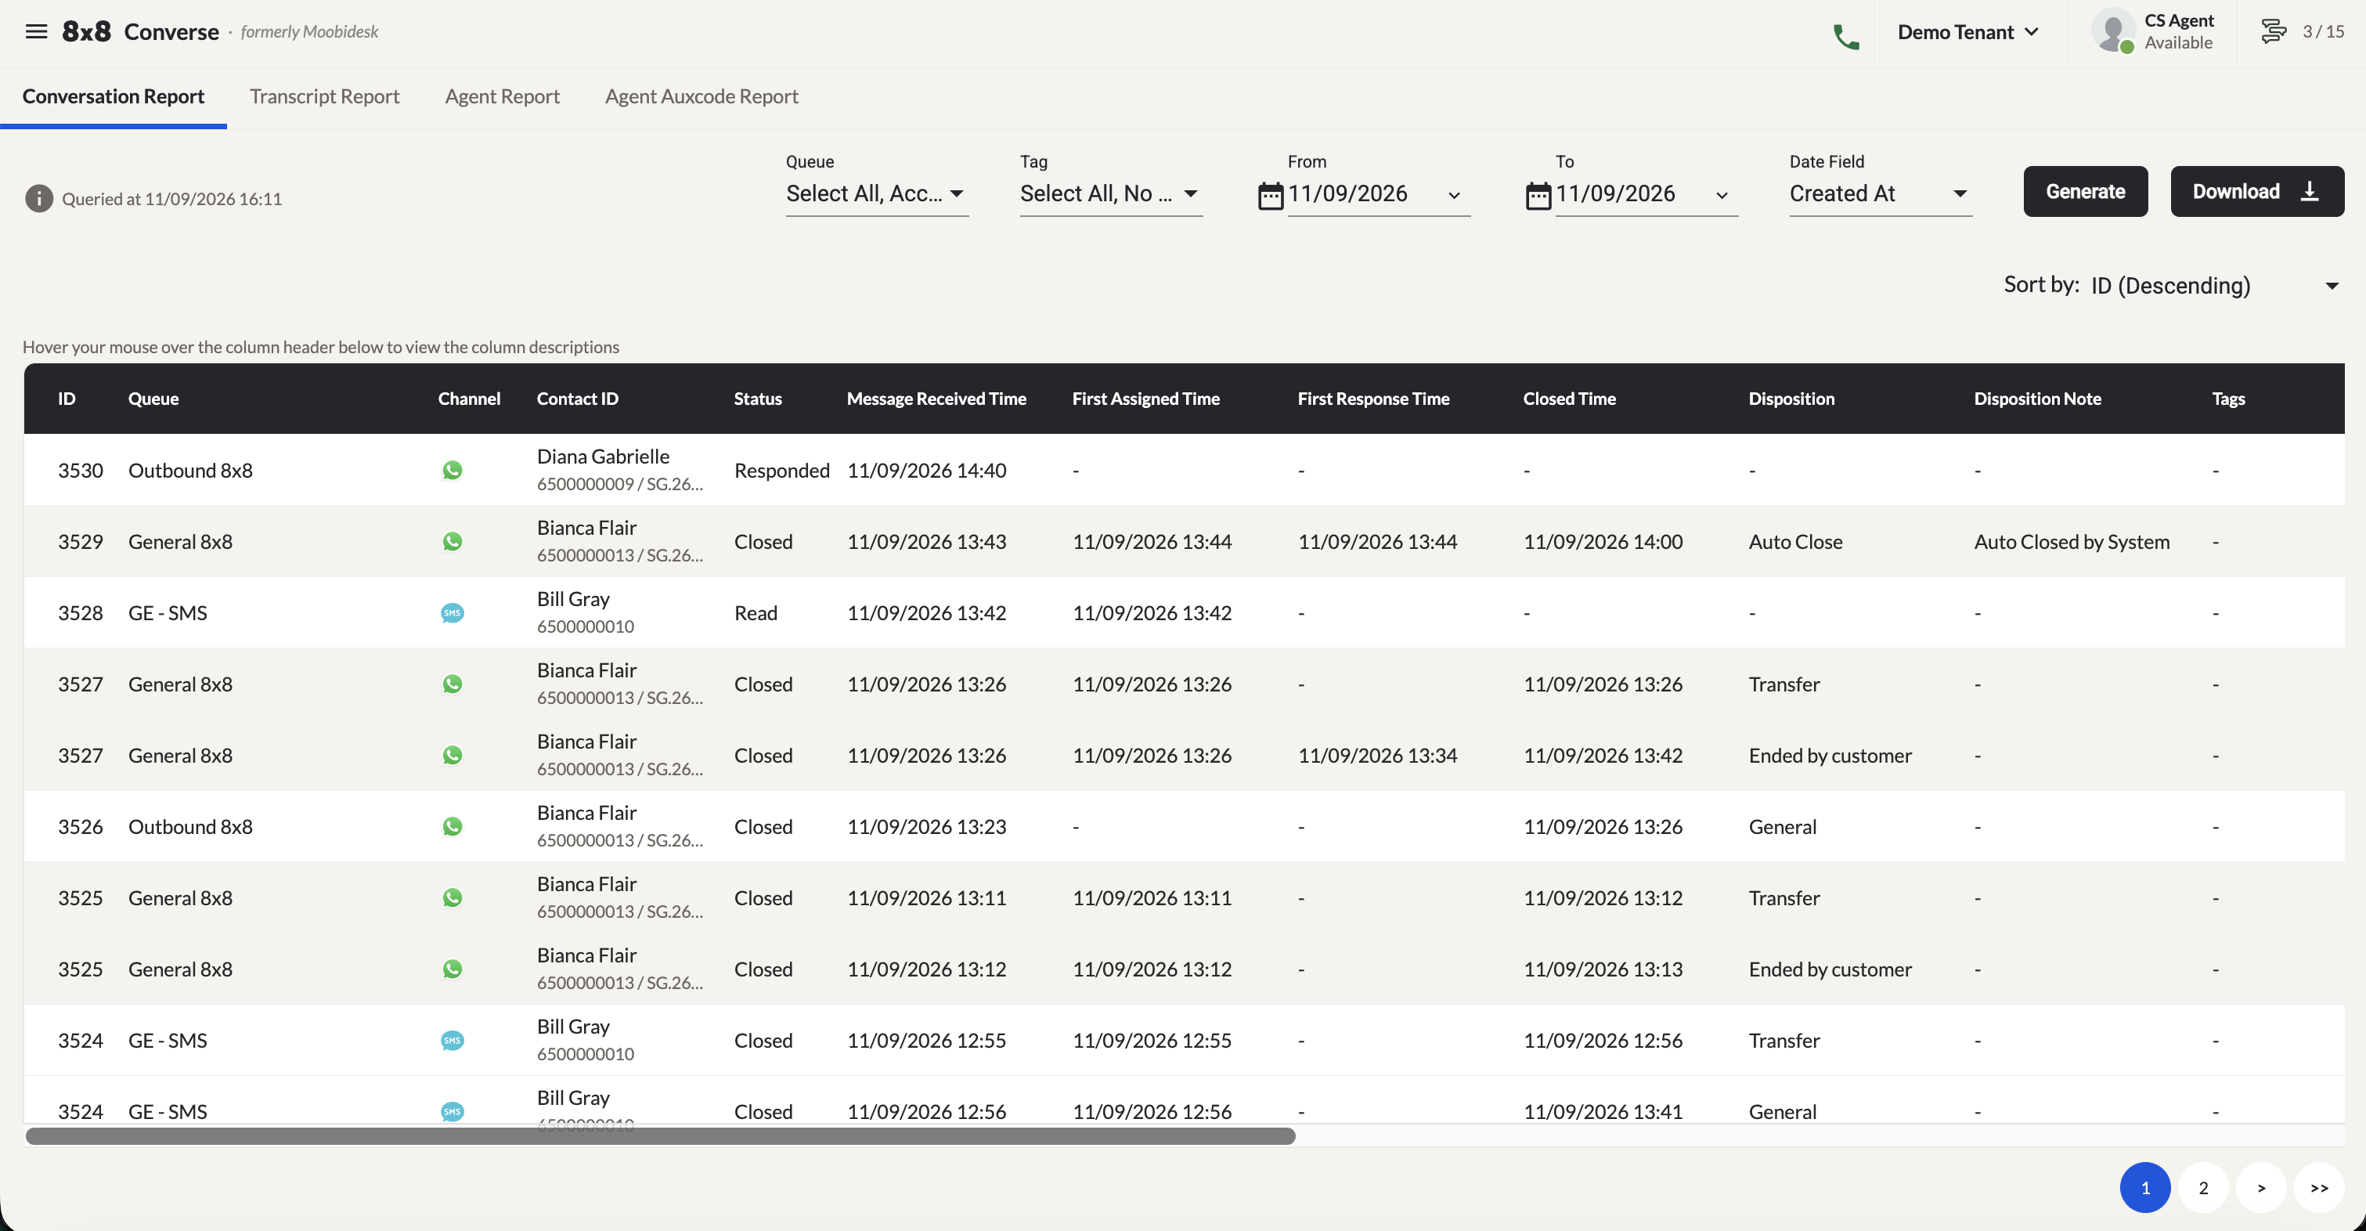Click the SMS channel icon in row 3528
Image resolution: width=2366 pixels, height=1231 pixels.
[452, 612]
